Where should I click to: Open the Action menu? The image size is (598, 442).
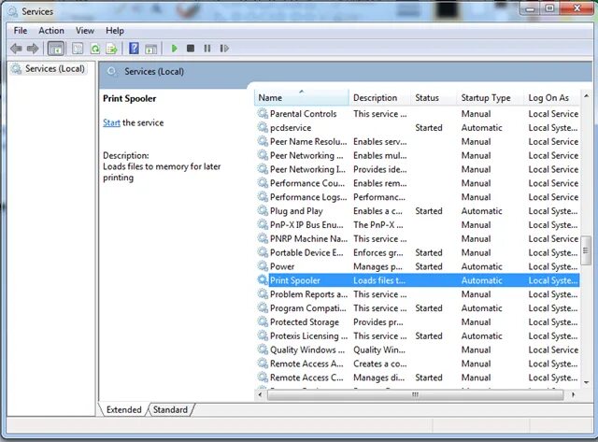51,31
